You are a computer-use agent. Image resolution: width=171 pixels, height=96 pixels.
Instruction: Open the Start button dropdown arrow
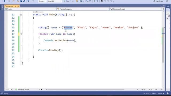pyautogui.click(x=71, y=1)
